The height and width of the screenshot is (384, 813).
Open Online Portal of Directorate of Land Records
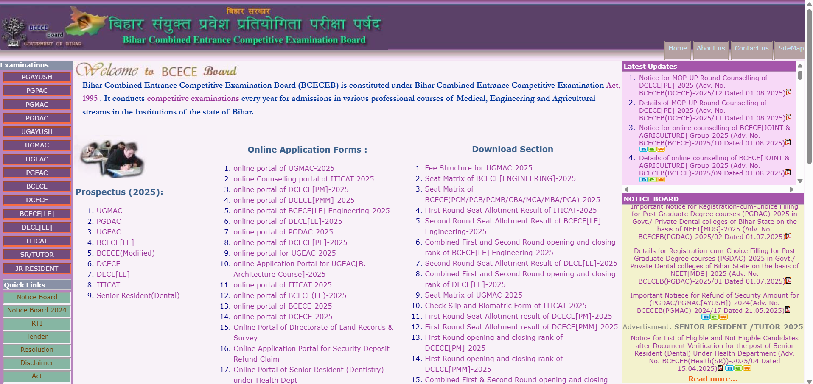pyautogui.click(x=313, y=332)
